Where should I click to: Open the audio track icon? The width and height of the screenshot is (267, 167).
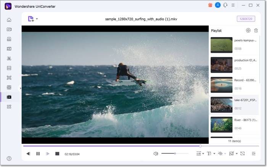coord(220,154)
